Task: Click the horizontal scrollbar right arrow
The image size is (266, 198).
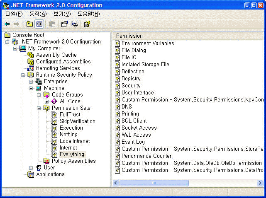Action: tap(260, 183)
